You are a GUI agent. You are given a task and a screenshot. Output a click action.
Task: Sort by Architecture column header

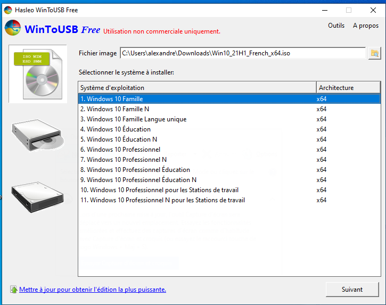[348, 88]
